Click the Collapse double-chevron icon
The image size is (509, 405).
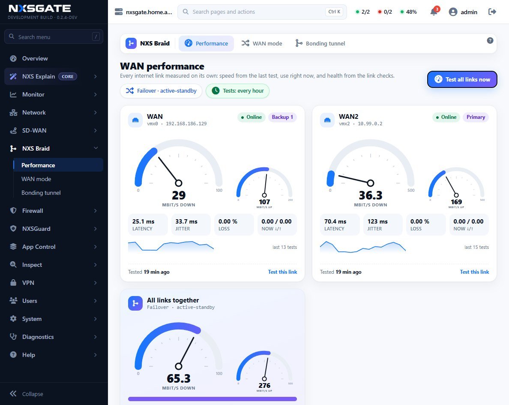[13, 393]
